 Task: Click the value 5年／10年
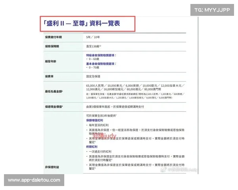click(x=93, y=37)
